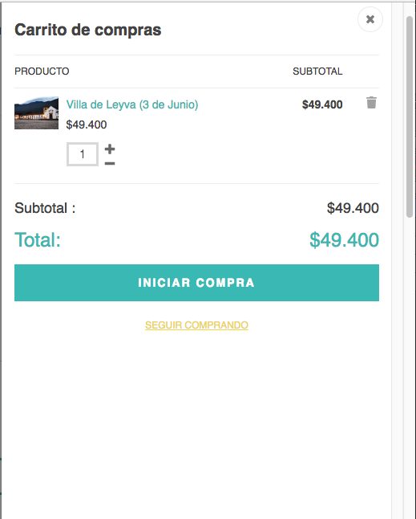Click the Subtotal : label
This screenshot has width=416, height=519.
pos(45,208)
